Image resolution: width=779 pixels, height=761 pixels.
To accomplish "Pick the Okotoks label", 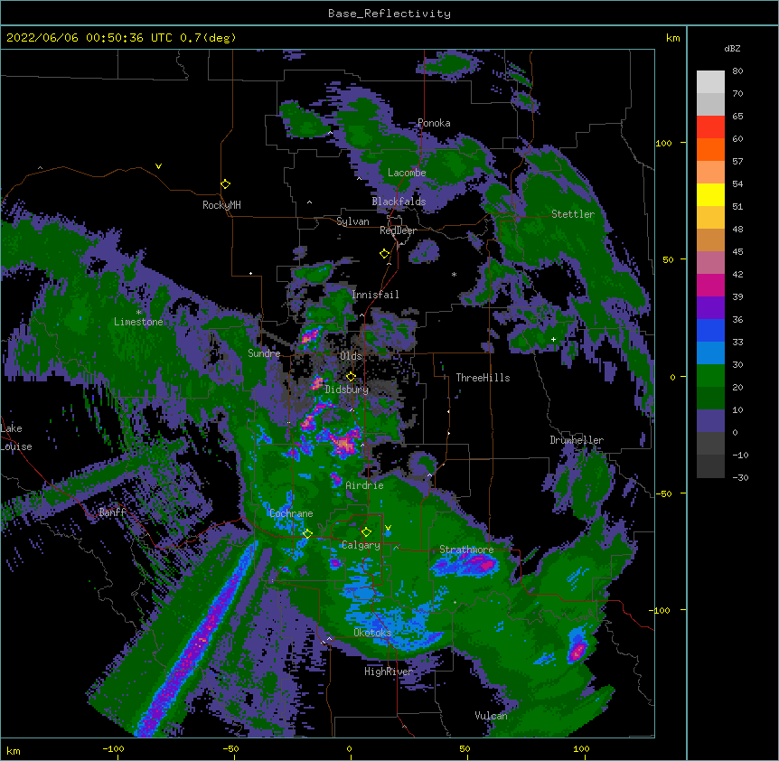I will 372,633.
